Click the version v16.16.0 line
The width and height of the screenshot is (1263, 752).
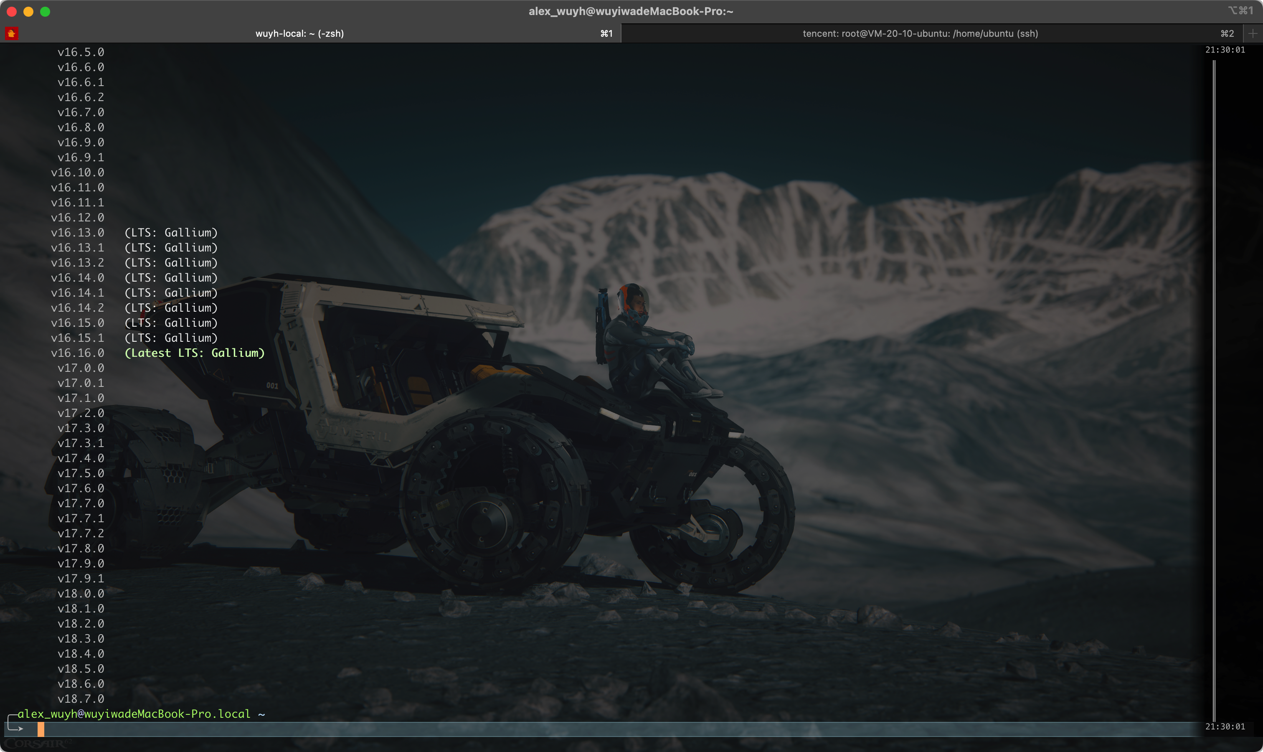tap(78, 353)
